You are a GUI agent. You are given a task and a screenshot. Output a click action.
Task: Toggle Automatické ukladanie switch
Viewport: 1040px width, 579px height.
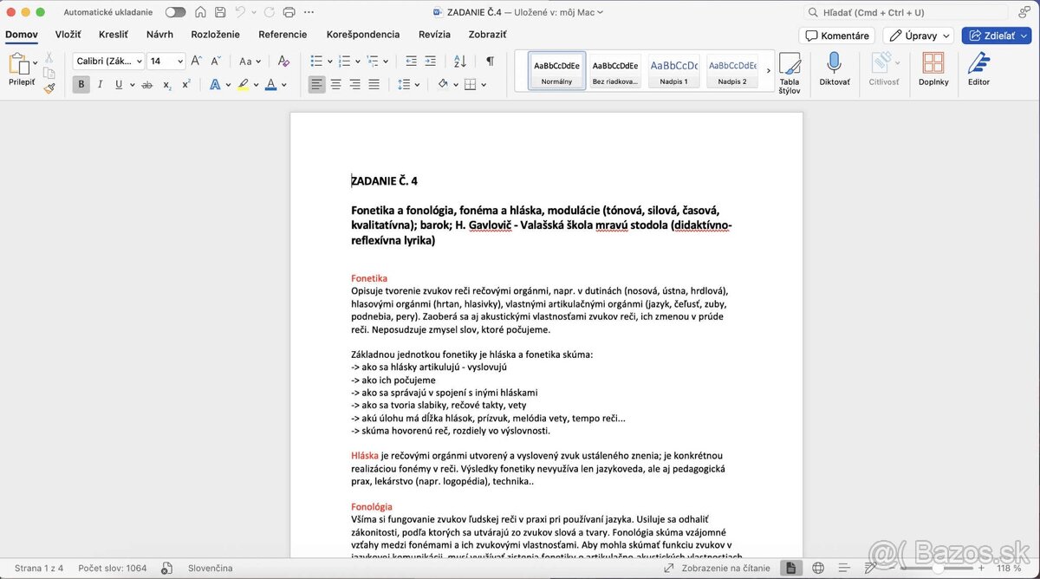tap(175, 13)
